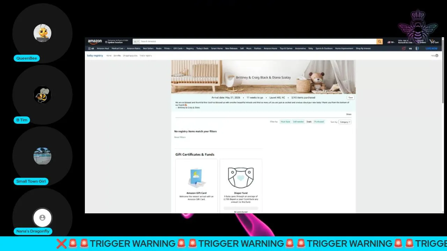Open Toys & Games in nav bar
The image size is (447, 251).
tap(286, 48)
